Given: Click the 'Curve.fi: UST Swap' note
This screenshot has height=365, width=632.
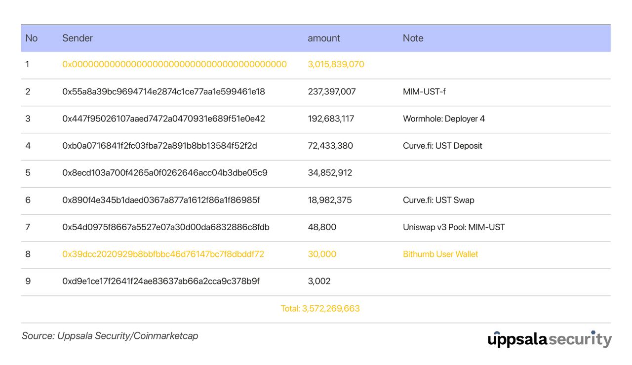Looking at the screenshot, I should point(438,200).
